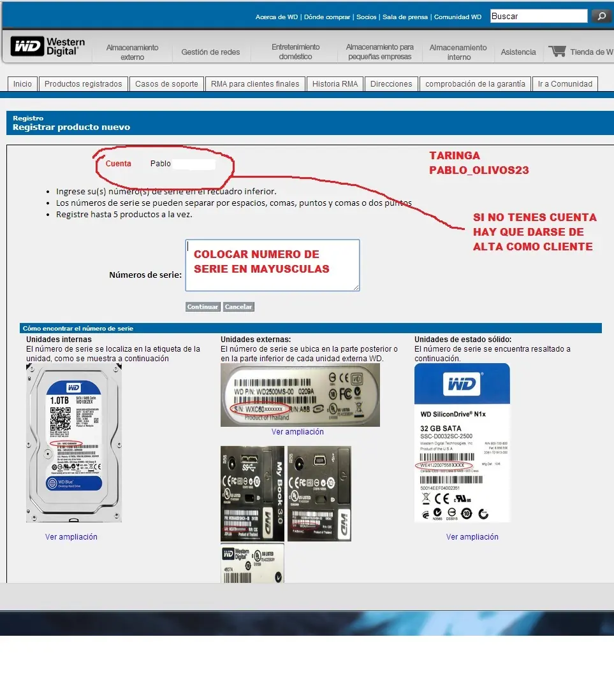Open comprobación de la garantía tab

(475, 84)
